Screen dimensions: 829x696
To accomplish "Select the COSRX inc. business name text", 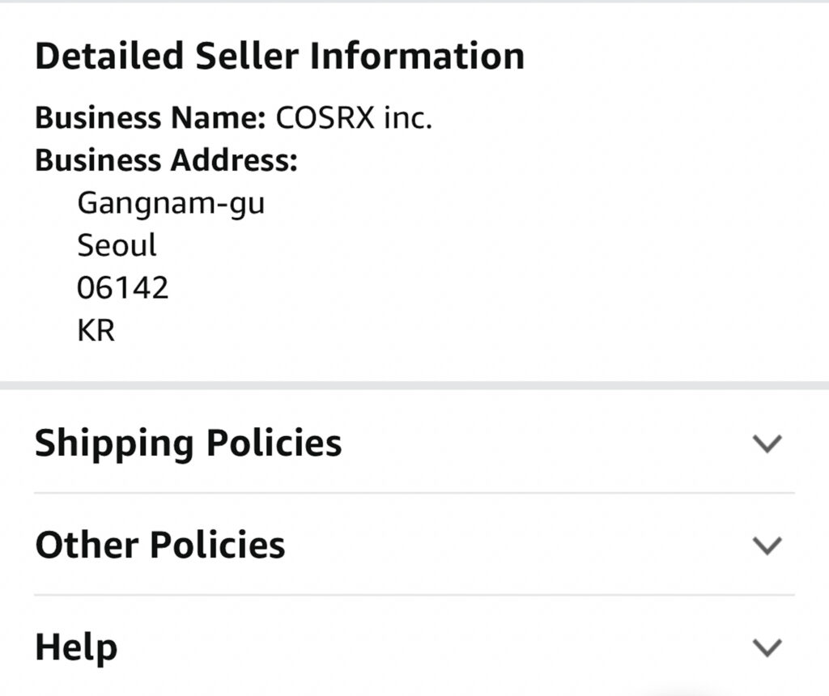I will coord(355,118).
